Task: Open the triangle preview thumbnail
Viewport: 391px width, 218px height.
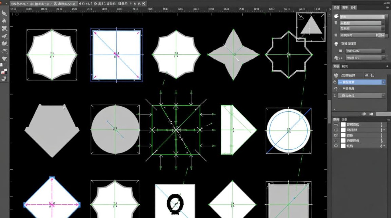Action: (x=311, y=27)
